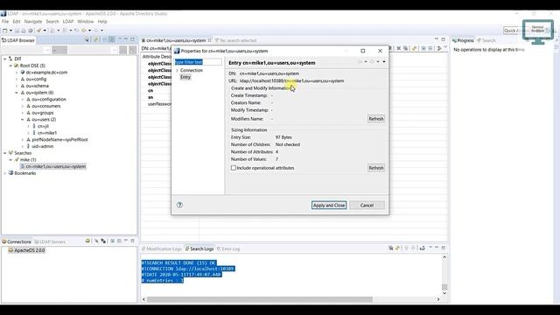
Task: Click the Delete Value X icon in entry editor
Action: [399, 48]
